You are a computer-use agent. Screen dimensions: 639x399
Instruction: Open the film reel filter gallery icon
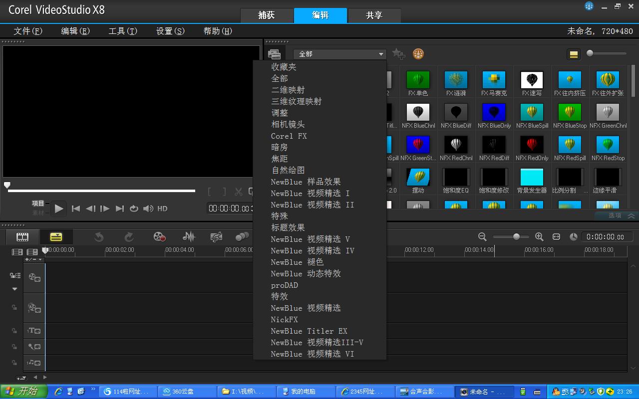418,53
